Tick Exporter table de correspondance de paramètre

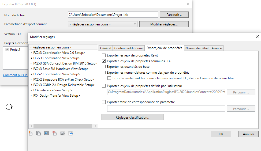[x=104, y=102]
